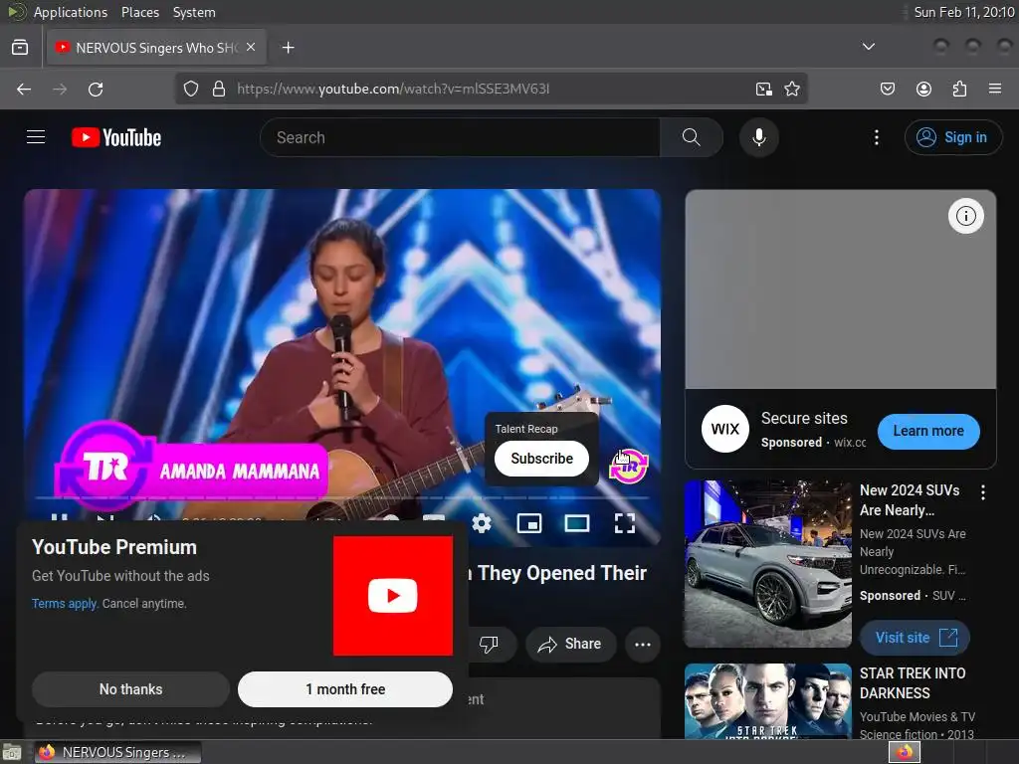The image size is (1019, 764).
Task: Open Firefox View recent browsing
Action: coord(20,48)
